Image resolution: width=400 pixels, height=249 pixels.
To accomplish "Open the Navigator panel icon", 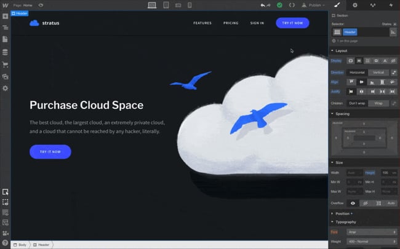I will (5, 28).
